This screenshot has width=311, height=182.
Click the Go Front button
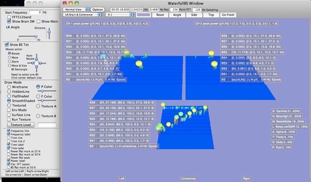coord(228,15)
